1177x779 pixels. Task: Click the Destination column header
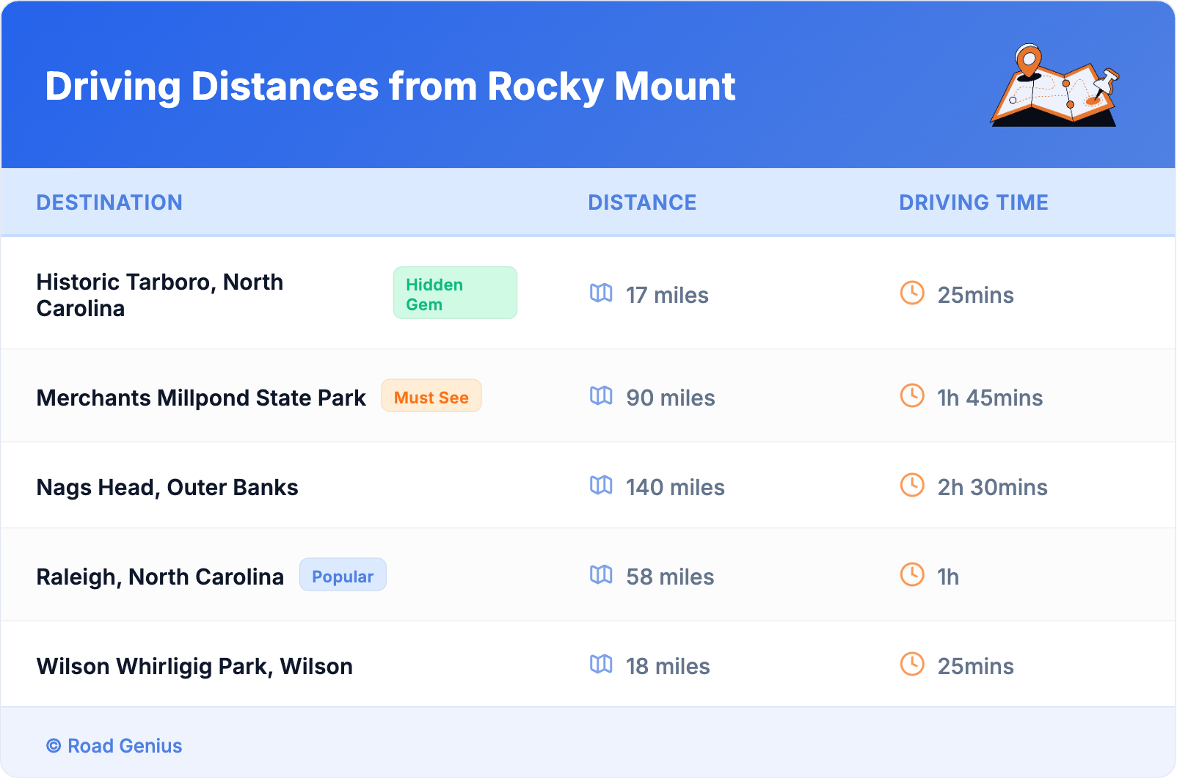click(109, 202)
